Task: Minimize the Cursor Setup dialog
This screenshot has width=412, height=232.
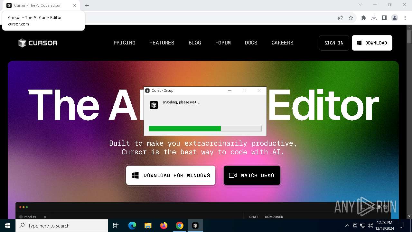Action: click(230, 91)
